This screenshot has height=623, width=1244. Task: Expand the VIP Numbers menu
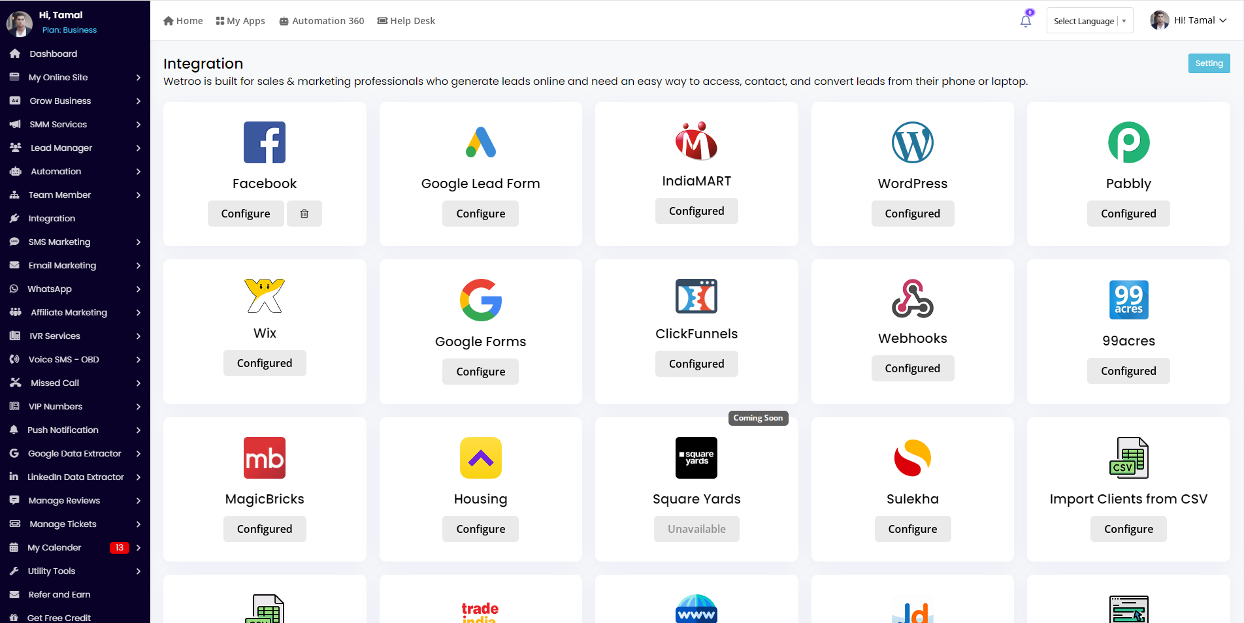coord(75,406)
